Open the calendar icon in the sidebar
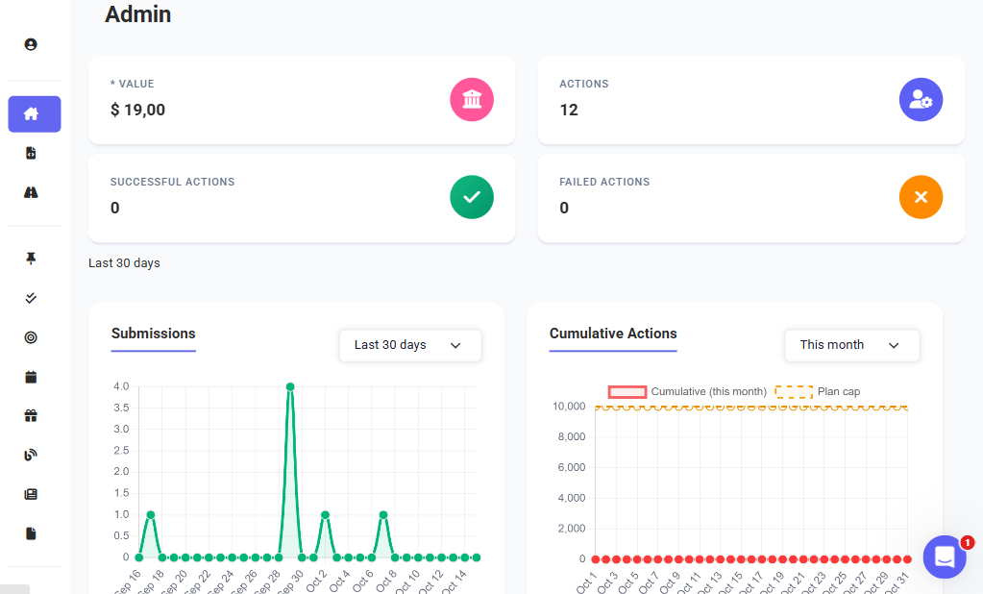 pyautogui.click(x=30, y=377)
